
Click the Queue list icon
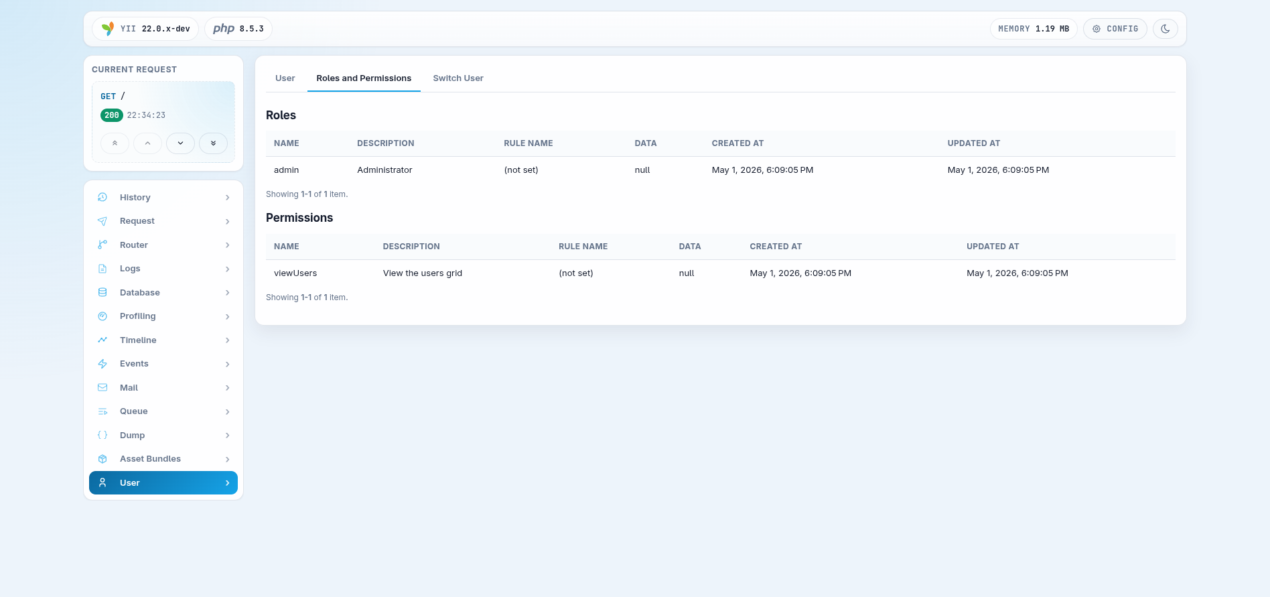tap(102, 411)
